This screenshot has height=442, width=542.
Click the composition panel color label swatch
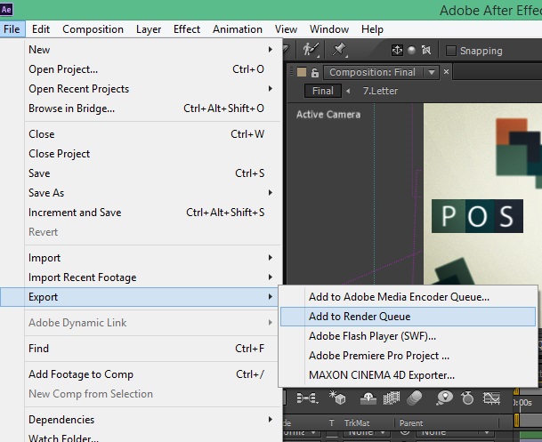coord(302,72)
